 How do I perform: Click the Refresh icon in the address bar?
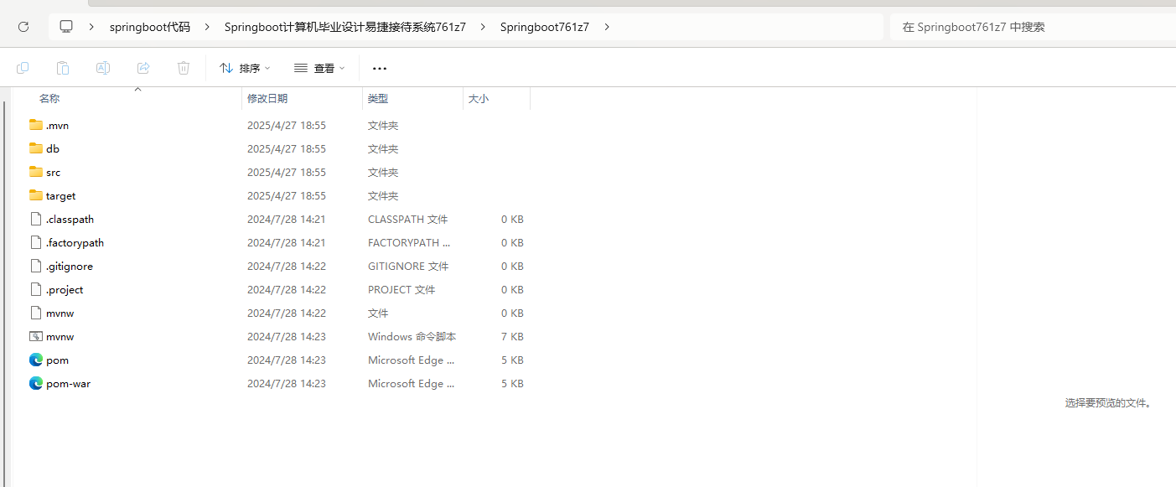(23, 26)
